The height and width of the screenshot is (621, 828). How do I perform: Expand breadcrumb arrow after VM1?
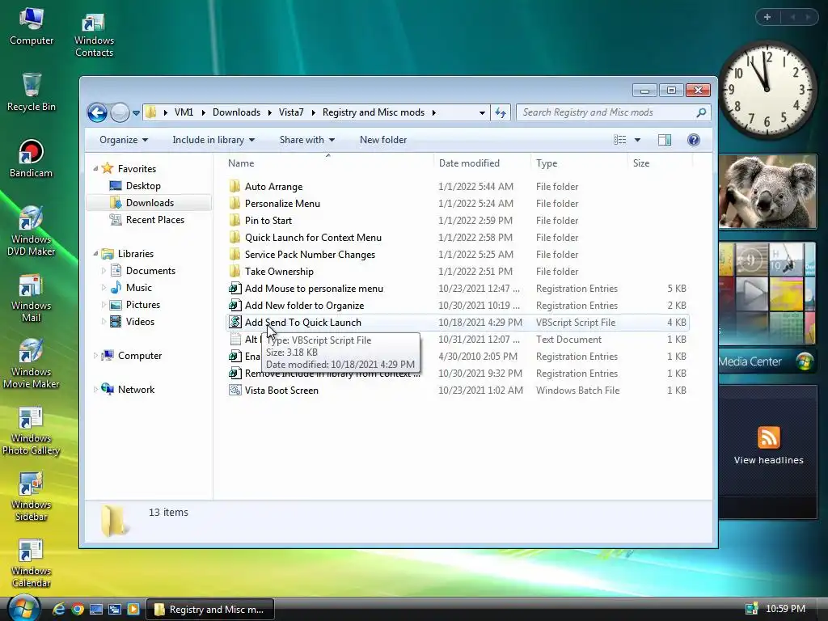point(203,112)
